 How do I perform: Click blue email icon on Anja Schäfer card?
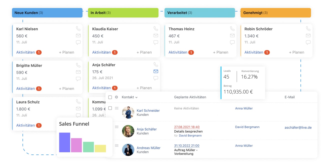156,71
